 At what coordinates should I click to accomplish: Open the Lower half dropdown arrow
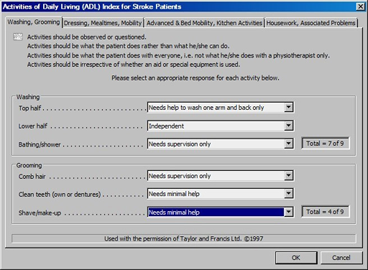click(289, 126)
